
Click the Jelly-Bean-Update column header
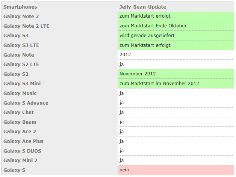143,7
